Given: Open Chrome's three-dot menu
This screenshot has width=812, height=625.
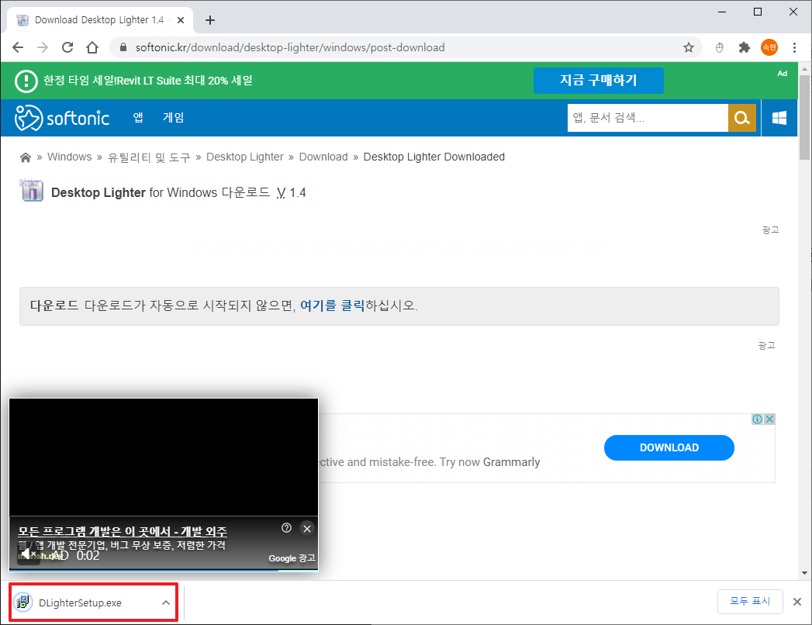Looking at the screenshot, I should [x=794, y=47].
